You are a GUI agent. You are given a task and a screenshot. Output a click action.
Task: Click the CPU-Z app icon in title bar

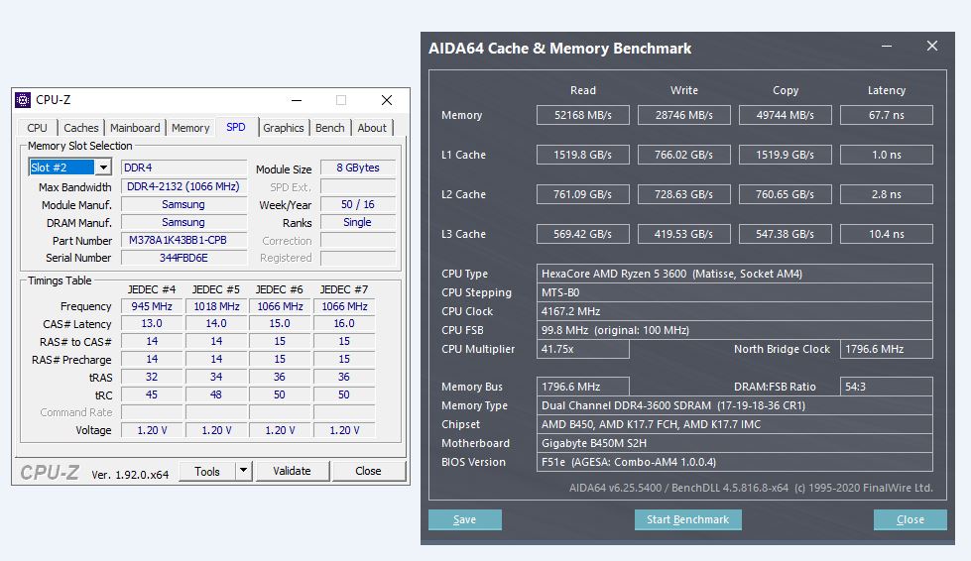pyautogui.click(x=23, y=100)
